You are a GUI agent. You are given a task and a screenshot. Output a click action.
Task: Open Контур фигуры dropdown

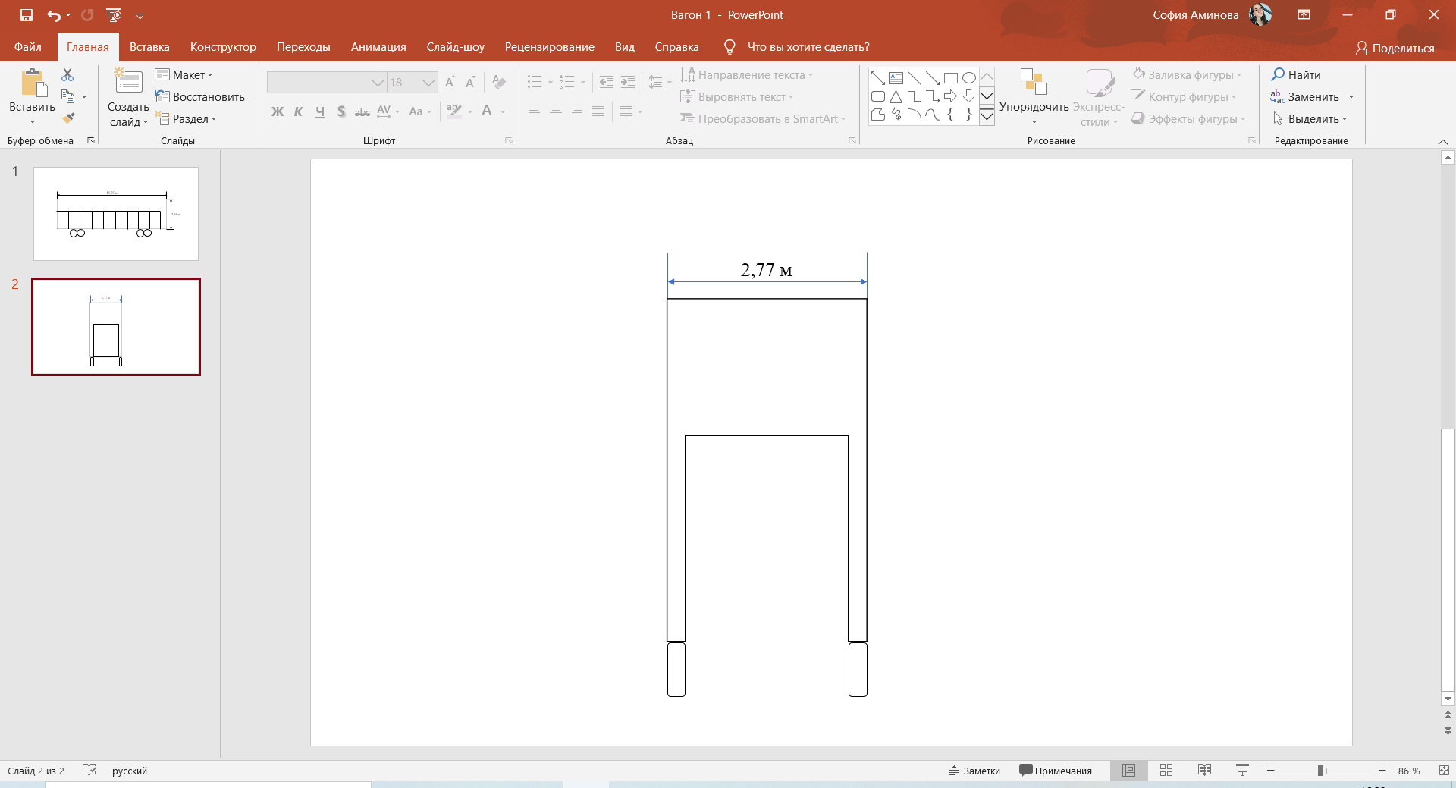[x=1184, y=96]
